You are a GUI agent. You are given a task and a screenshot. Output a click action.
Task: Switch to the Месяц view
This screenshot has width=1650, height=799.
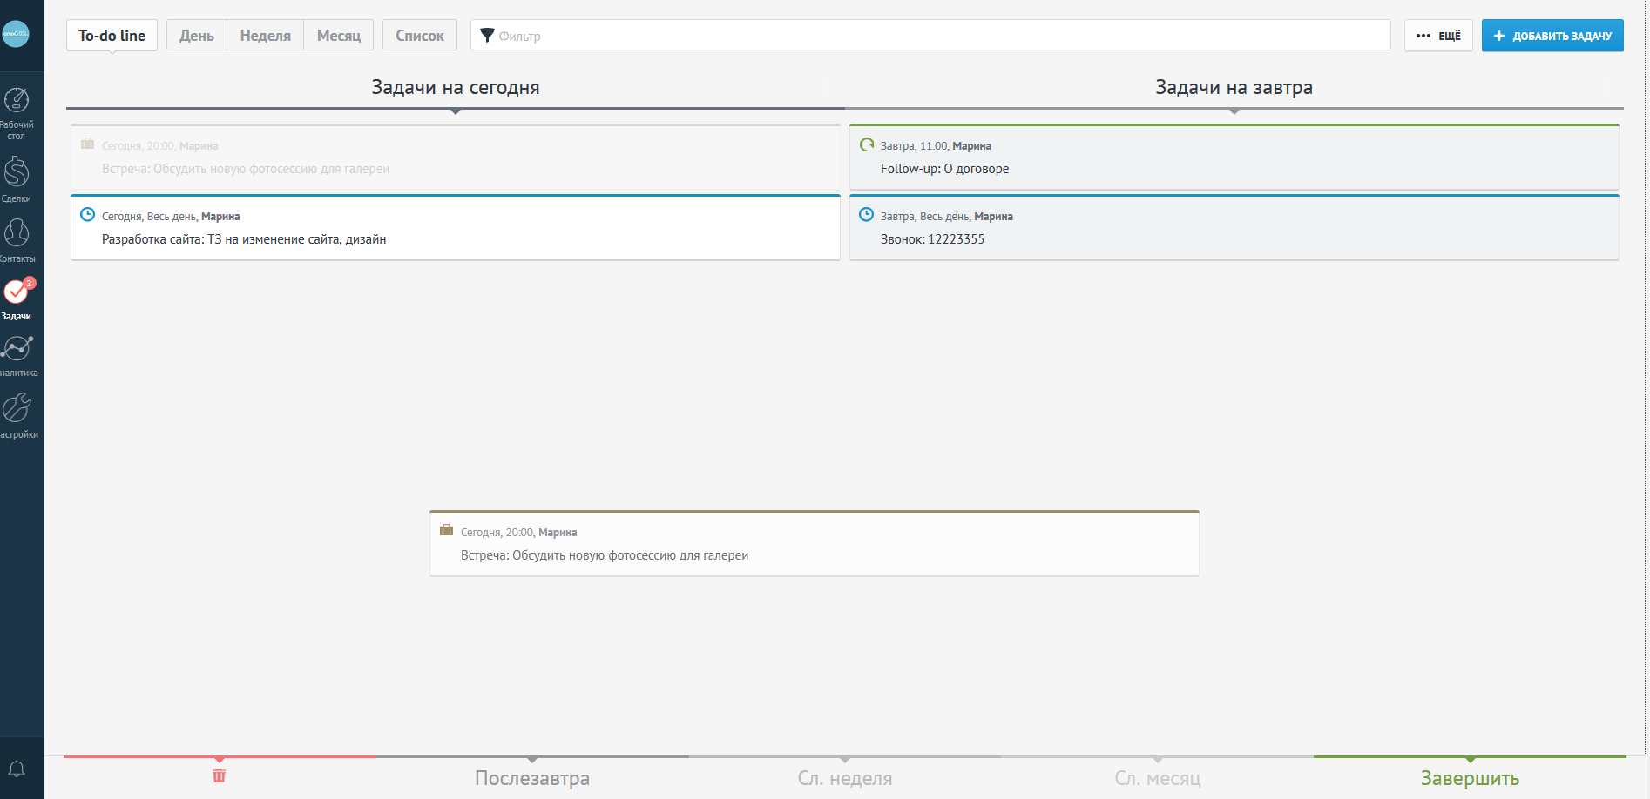(339, 36)
